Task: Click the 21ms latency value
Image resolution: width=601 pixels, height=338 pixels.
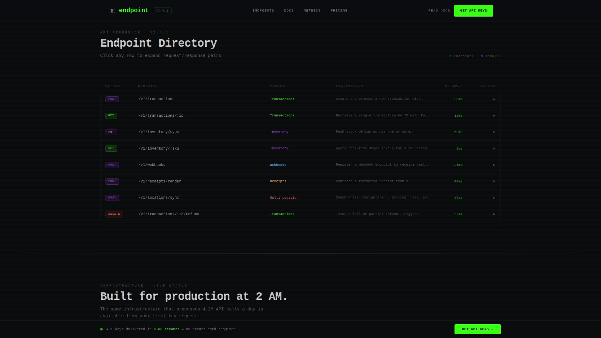Action: point(458,165)
